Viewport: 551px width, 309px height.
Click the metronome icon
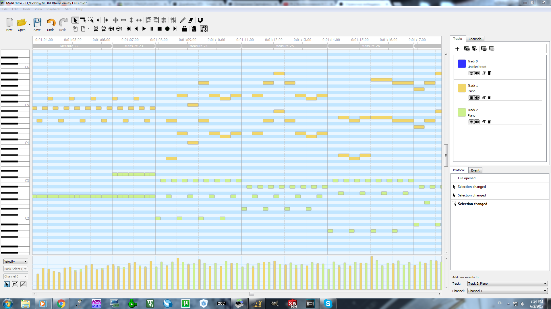(x=194, y=29)
